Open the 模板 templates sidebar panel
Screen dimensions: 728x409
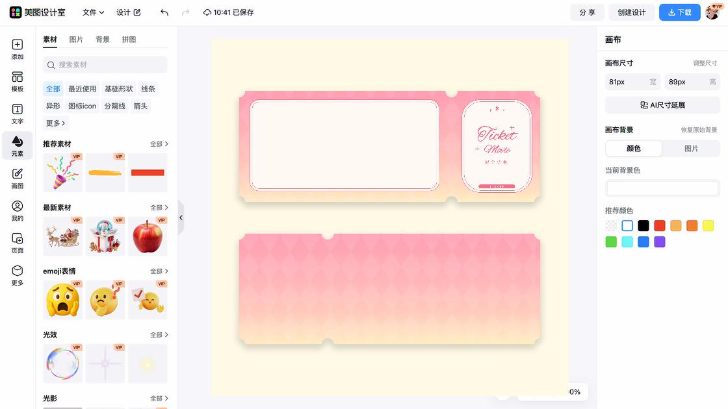point(17,82)
